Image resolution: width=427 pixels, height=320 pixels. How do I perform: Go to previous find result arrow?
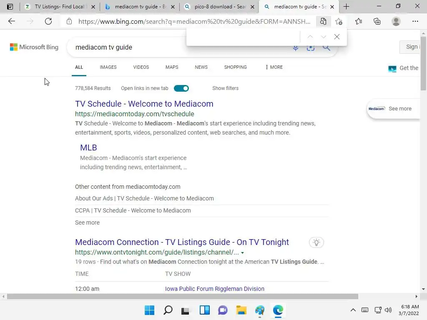(310, 37)
